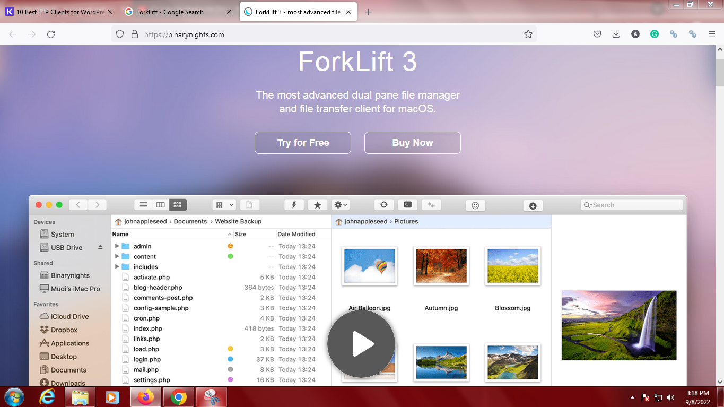Click the binarynights.com address bar
This screenshot has height=407, width=724.
[x=324, y=34]
